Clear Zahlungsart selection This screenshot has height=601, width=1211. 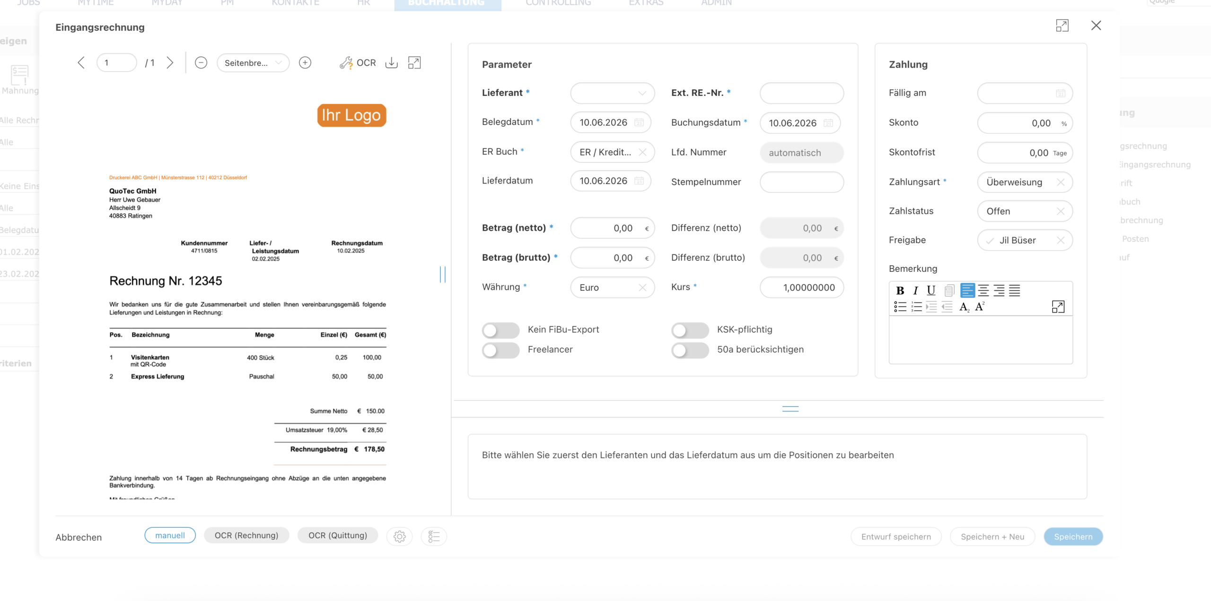tap(1061, 182)
